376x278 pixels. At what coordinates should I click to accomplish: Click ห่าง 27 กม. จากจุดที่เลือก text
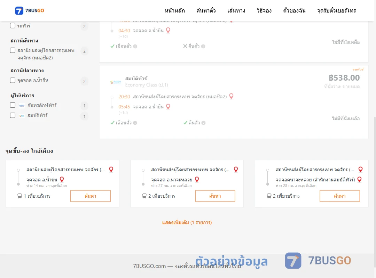(171, 186)
